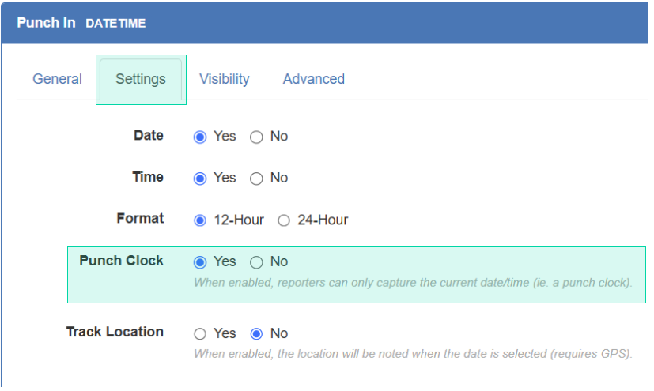654x391 pixels.
Task: Enable Punch Clock with Yes
Action: click(200, 262)
